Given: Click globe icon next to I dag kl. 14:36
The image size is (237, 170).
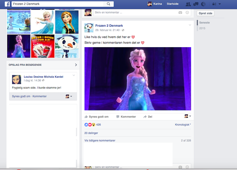Looking at the screenshot, I should coord(43,80).
